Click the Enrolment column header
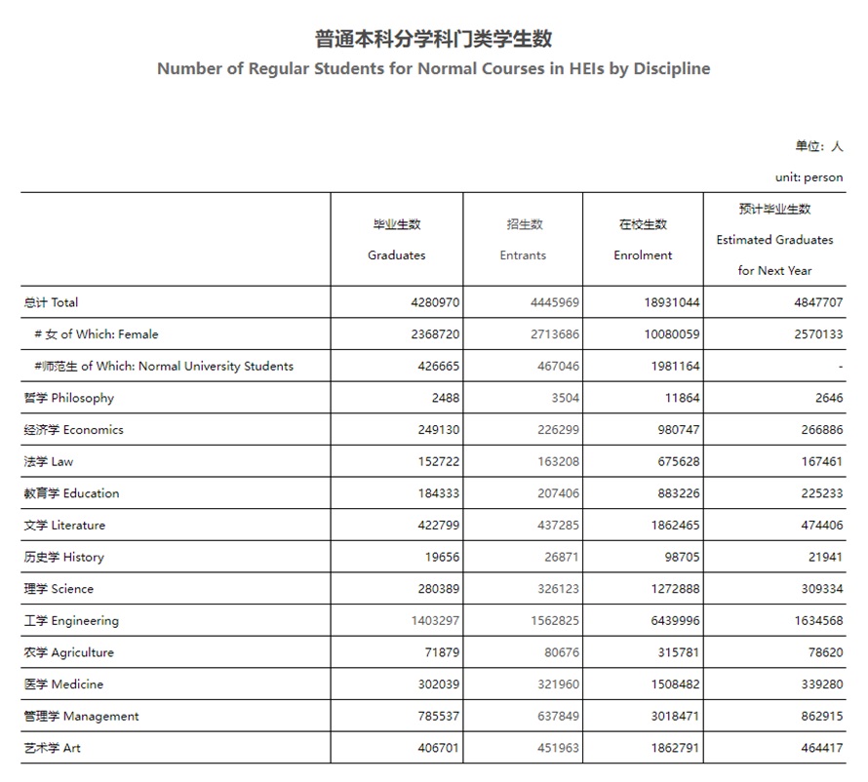Image resolution: width=868 pixels, height=782 pixels. point(643,240)
